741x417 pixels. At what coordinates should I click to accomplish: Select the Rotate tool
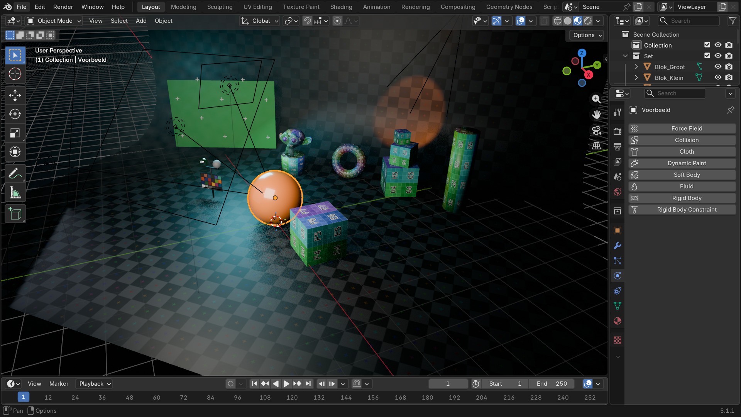15,114
